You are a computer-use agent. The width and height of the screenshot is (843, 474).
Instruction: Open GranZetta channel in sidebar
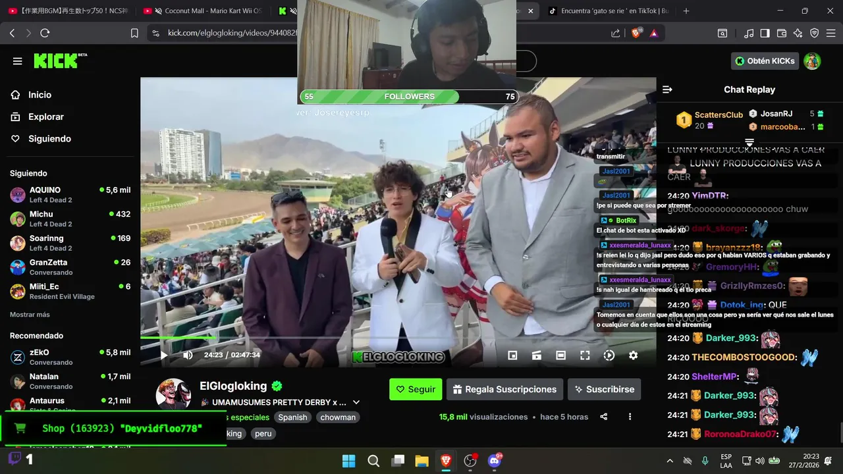(x=70, y=267)
